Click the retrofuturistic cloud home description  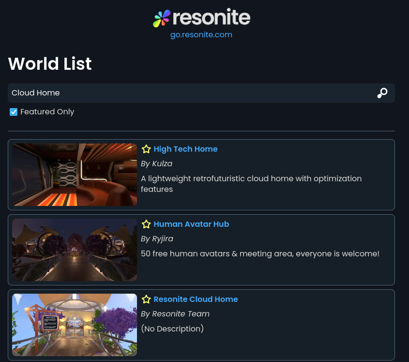tap(251, 184)
